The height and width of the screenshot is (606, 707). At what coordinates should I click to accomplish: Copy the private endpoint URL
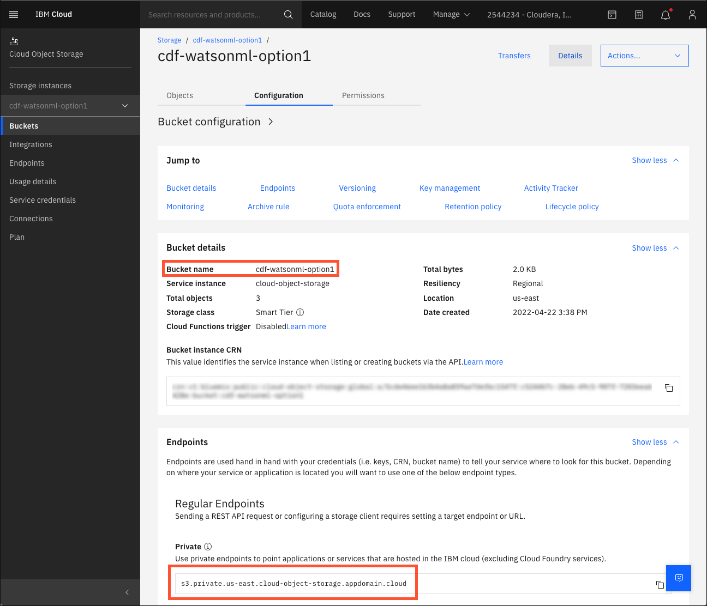[x=660, y=584]
